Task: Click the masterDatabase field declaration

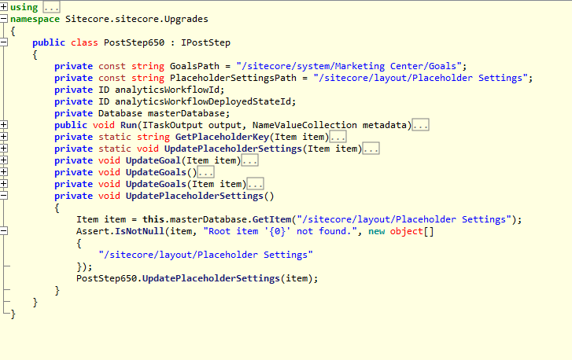Action: point(186,113)
